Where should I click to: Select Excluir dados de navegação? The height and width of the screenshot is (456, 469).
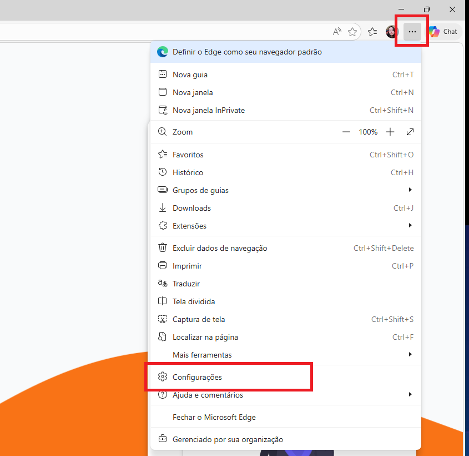[286, 248]
